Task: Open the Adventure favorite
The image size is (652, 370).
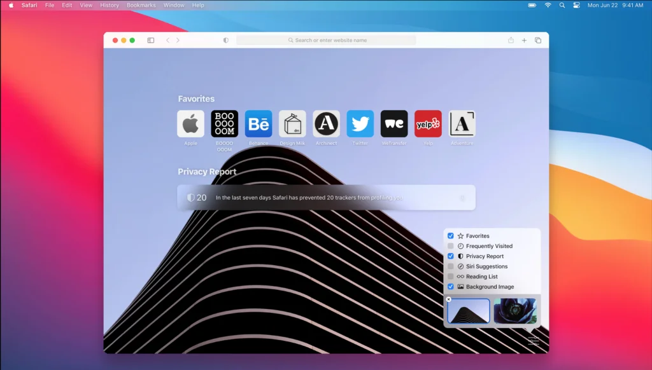Action: pos(462,124)
